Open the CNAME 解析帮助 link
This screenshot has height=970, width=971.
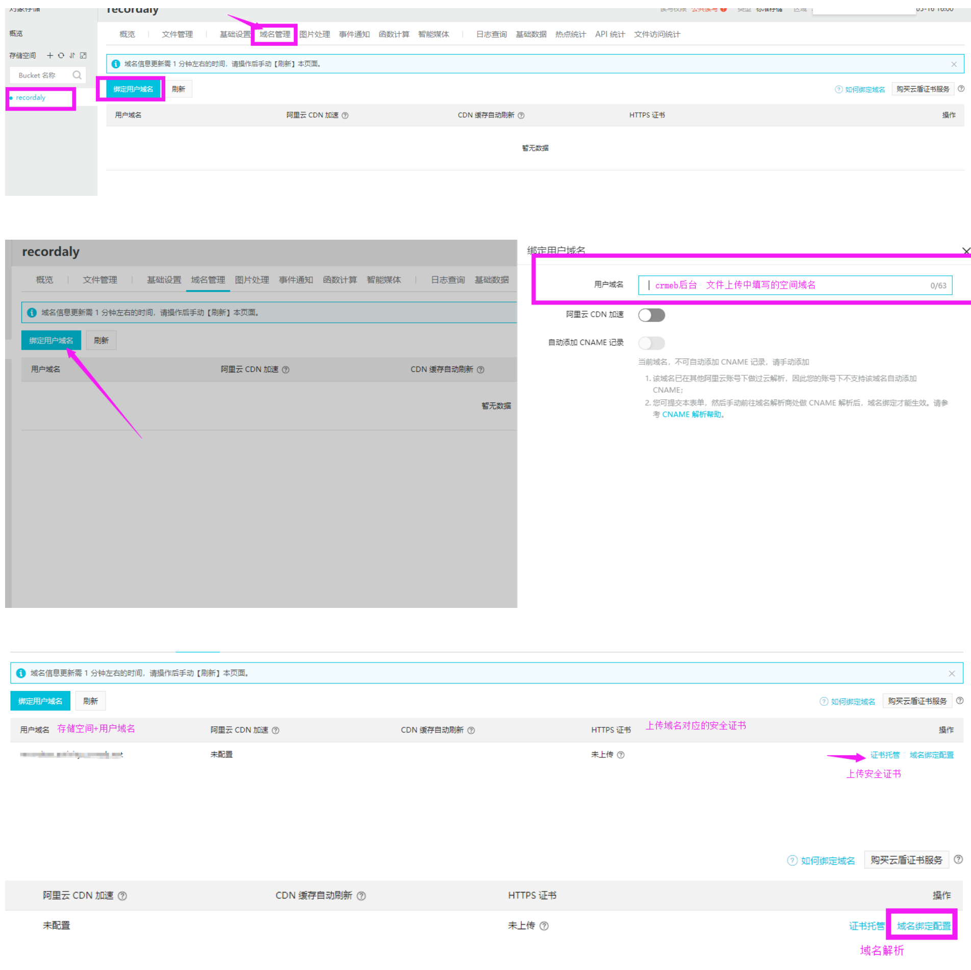pos(692,415)
